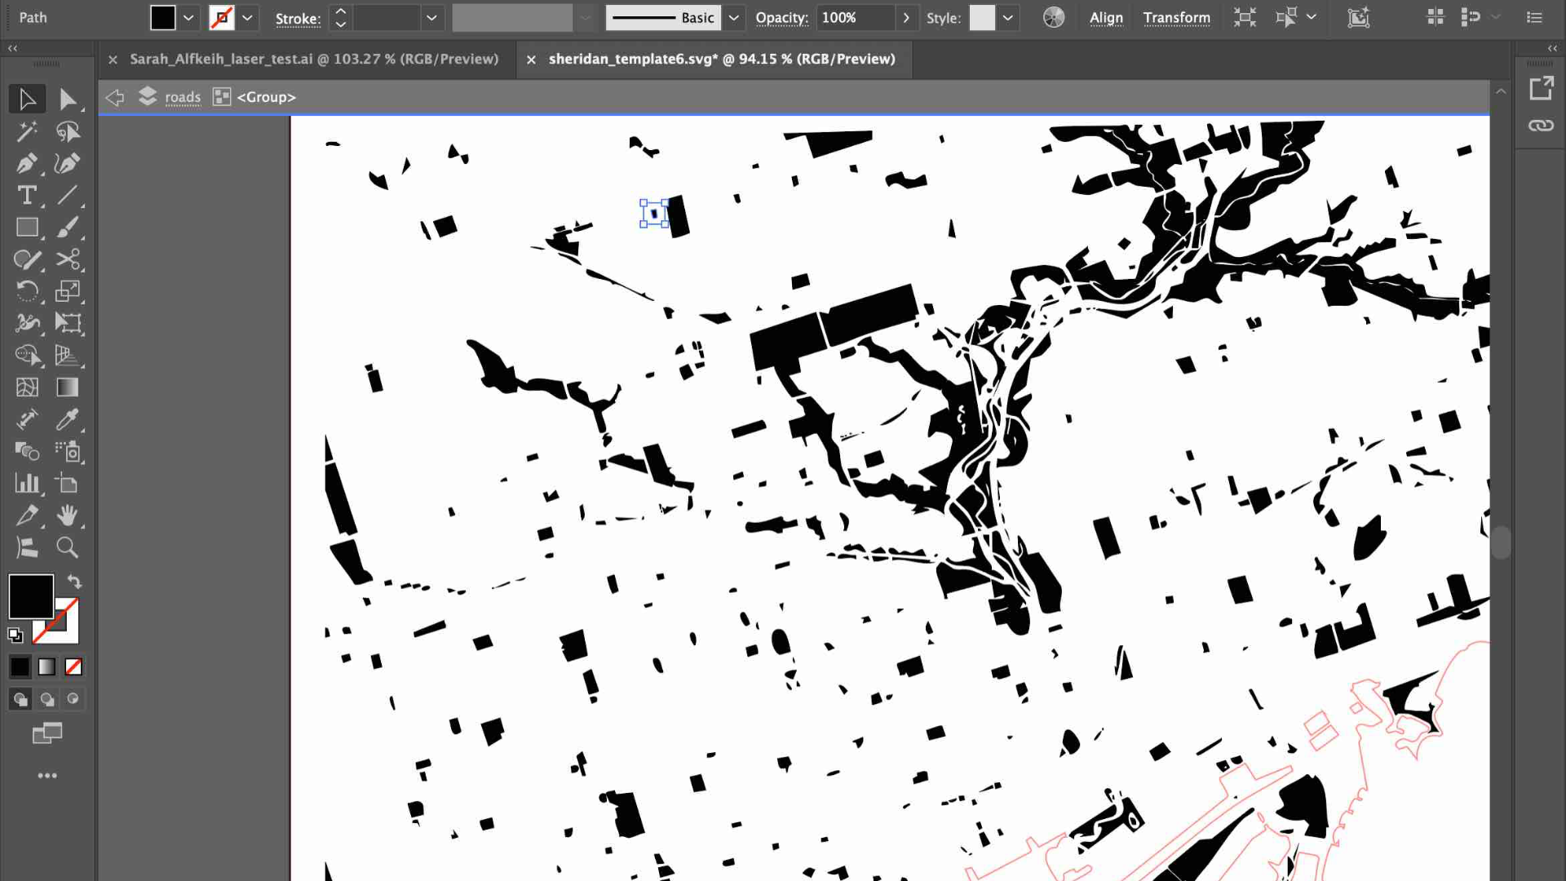The height and width of the screenshot is (881, 1566).
Task: Select the Magic Wand tool
Action: click(x=26, y=131)
